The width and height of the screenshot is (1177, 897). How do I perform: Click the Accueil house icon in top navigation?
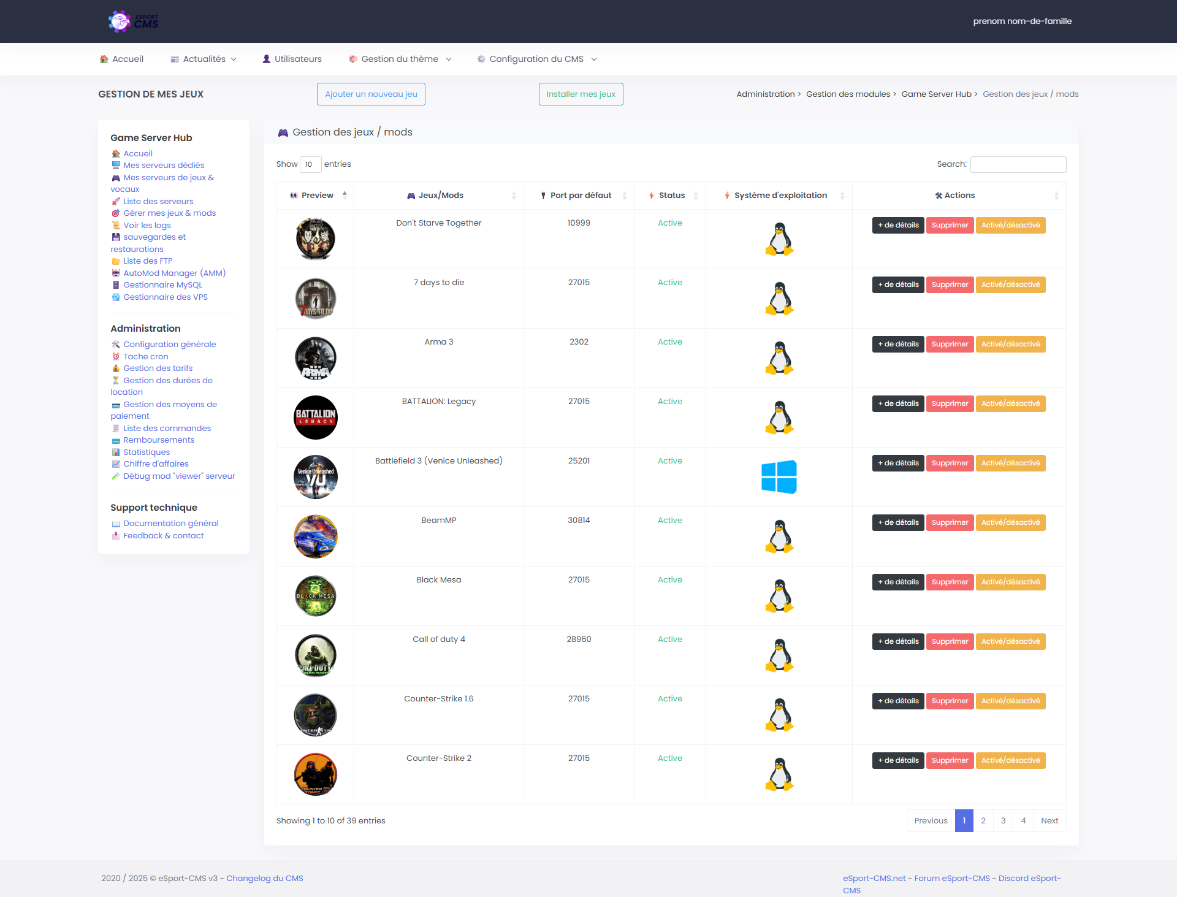104,59
